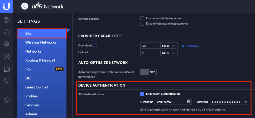The height and width of the screenshot is (118, 255).
Task: Open Wireless Networks settings
Action: coord(42,42)
